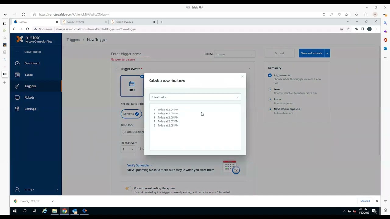Click inner browser address bar URL
The width and height of the screenshot is (390, 219).
(x=96, y=29)
